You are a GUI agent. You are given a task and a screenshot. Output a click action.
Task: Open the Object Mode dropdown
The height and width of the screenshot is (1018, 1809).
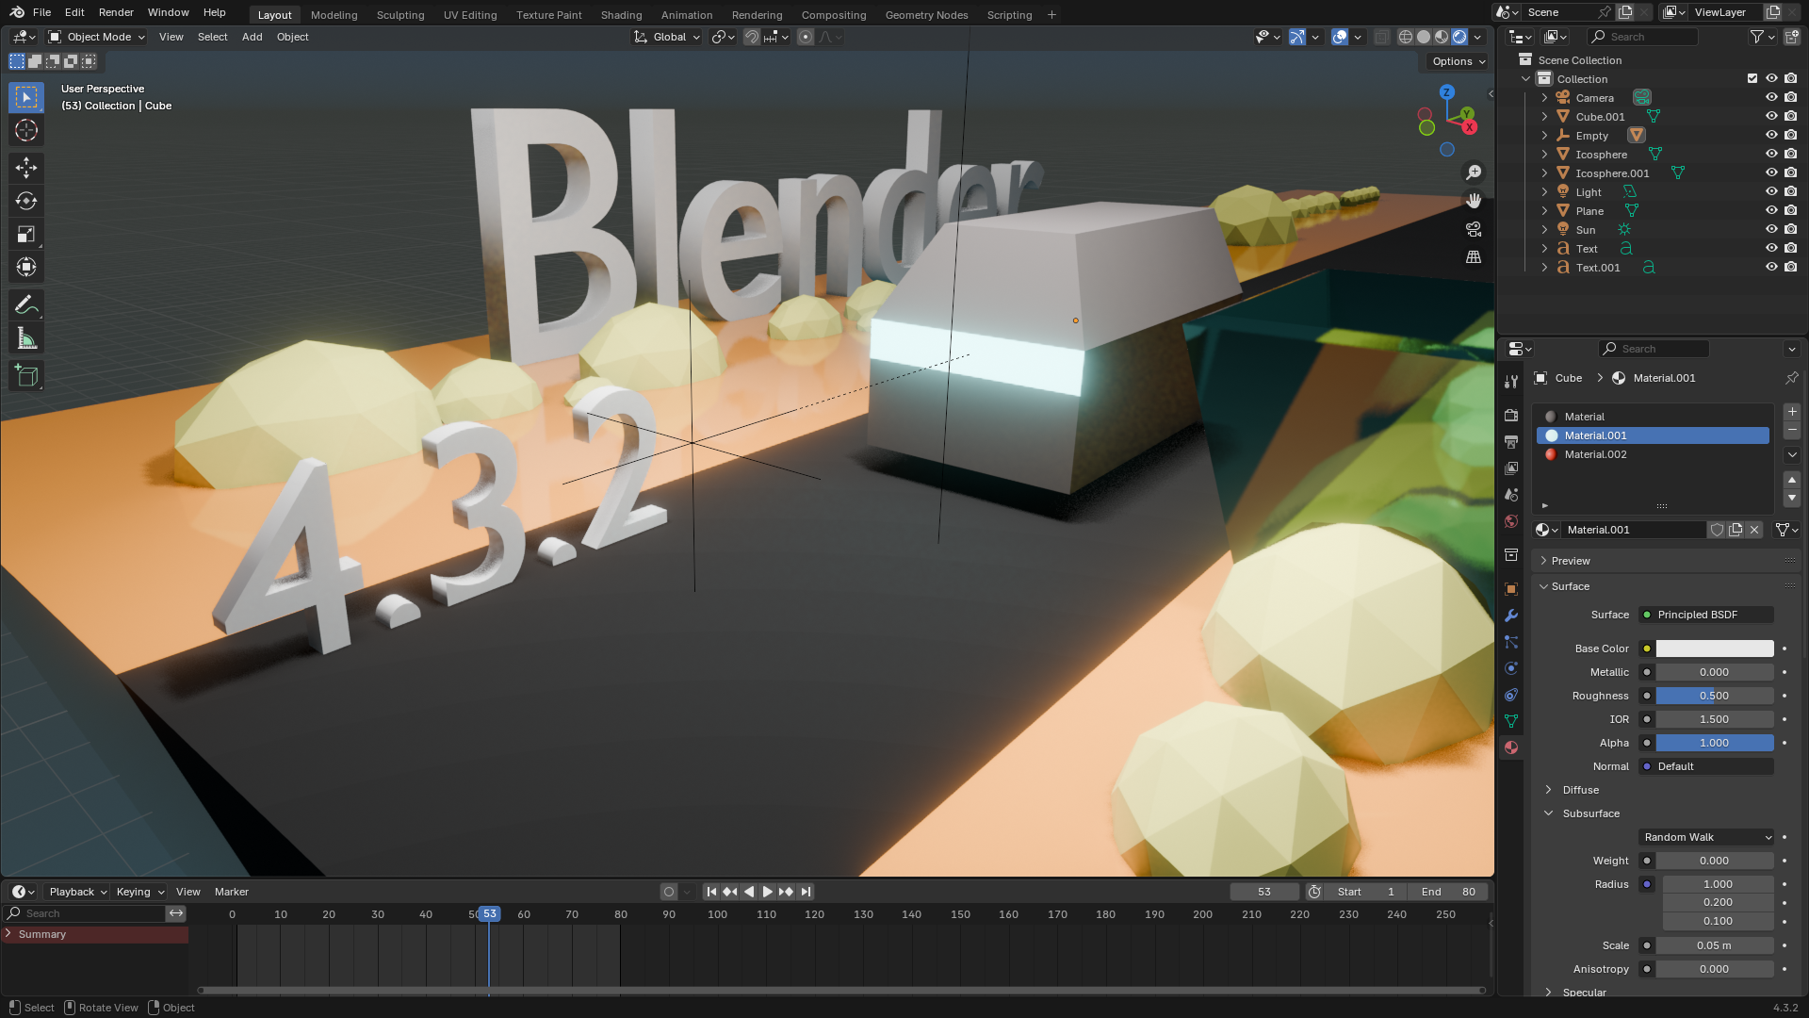(x=97, y=37)
